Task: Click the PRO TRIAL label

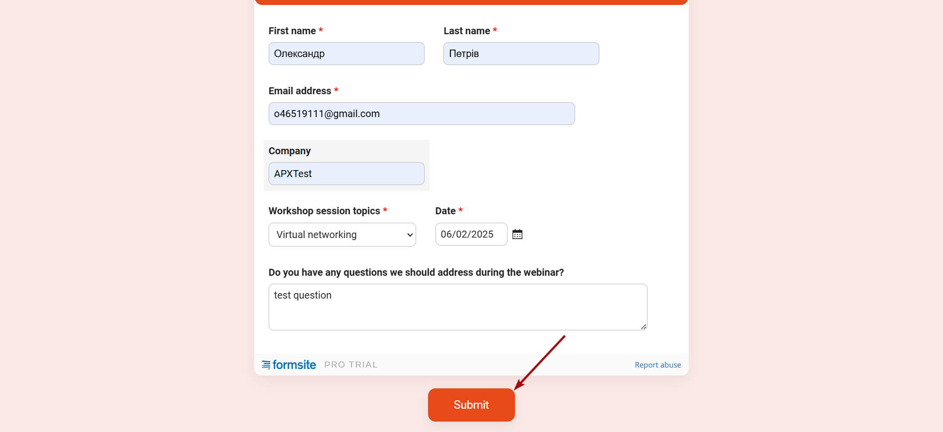Action: pos(351,365)
